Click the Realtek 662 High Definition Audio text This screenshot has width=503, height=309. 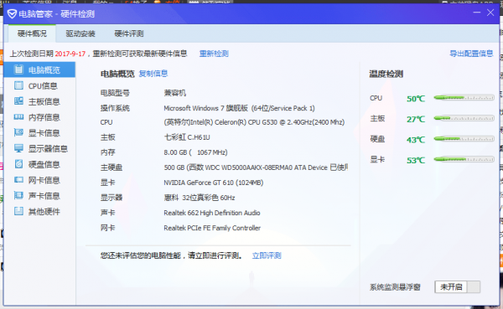(212, 213)
